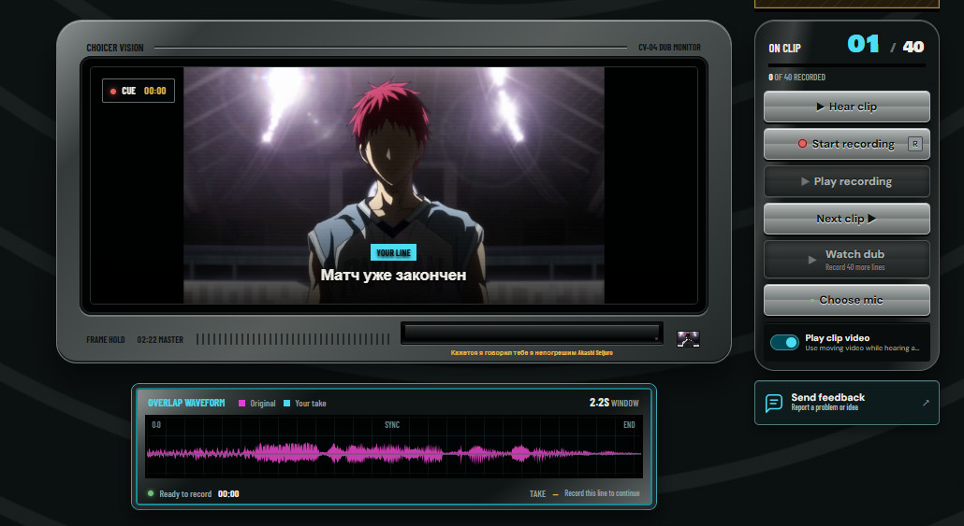This screenshot has height=526, width=964.
Task: Click the CV-04 DUB MONITOR label
Action: 669,48
